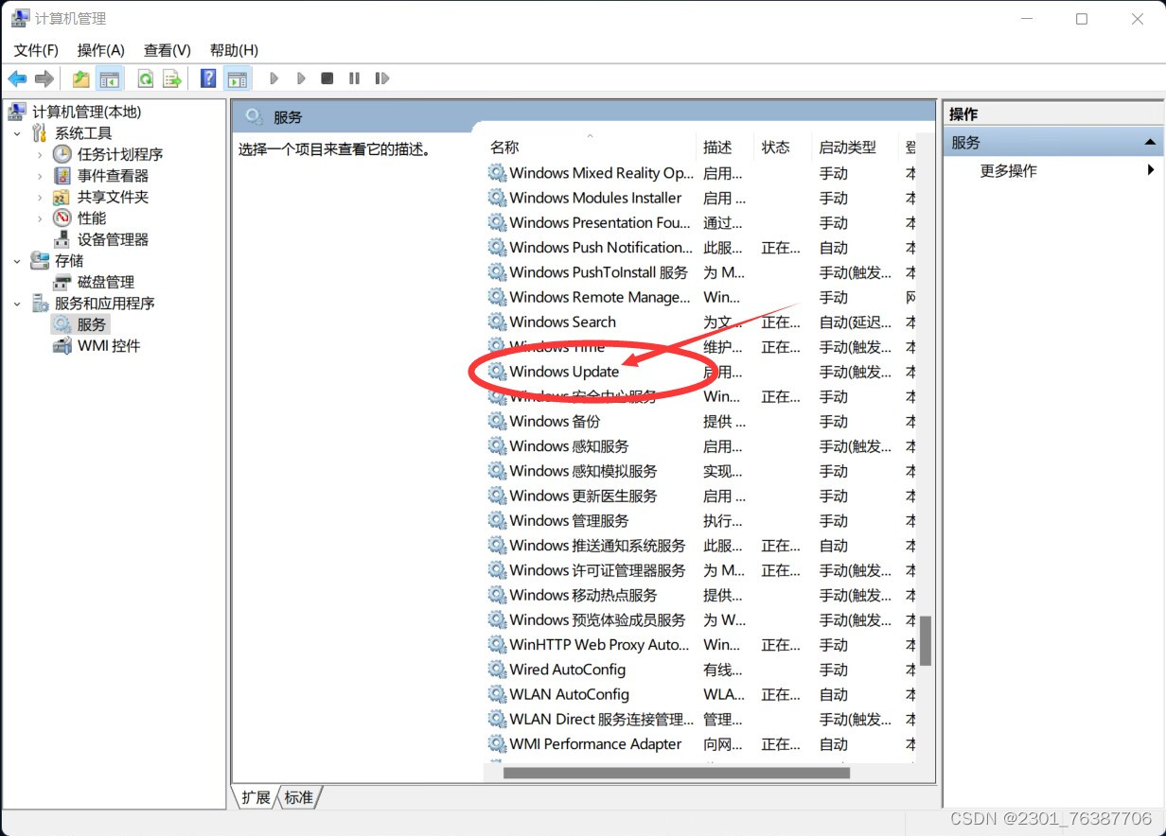Click gear icon of Windows 备份 service

(497, 422)
